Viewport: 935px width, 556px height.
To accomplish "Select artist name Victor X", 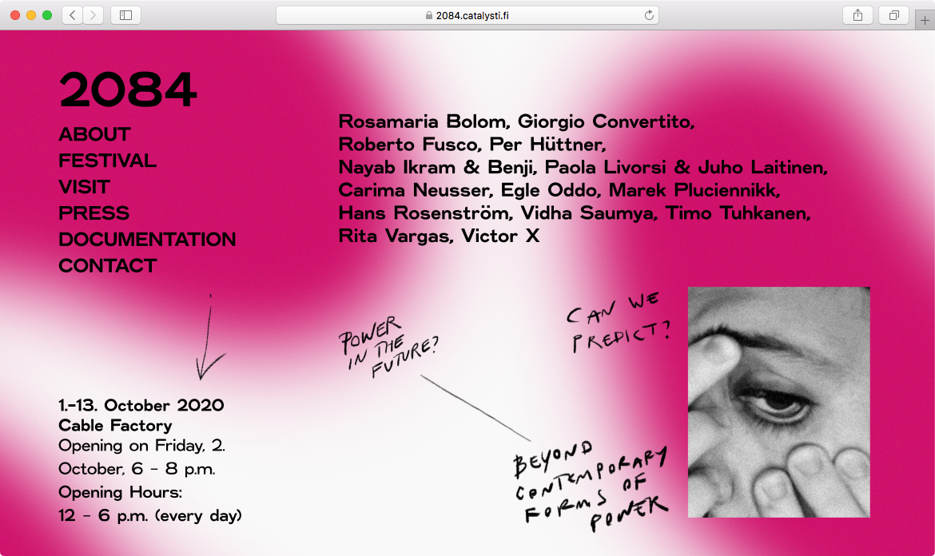I will [500, 236].
